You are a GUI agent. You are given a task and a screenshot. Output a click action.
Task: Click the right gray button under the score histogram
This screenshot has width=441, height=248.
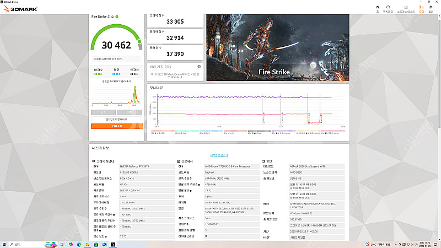click(130, 112)
